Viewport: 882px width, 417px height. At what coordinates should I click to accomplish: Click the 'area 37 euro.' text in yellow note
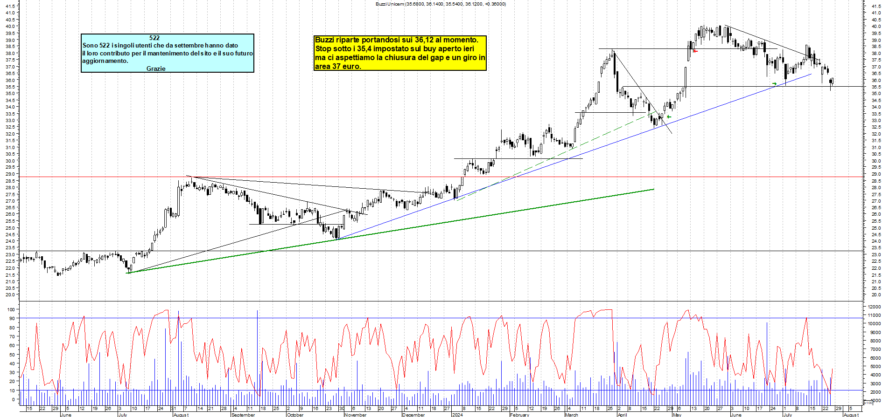338,66
